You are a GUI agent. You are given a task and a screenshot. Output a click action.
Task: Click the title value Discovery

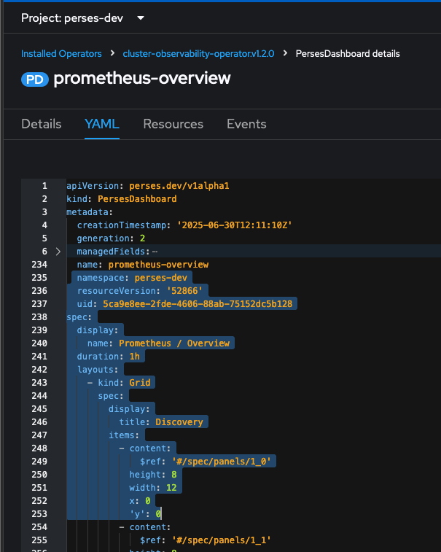click(x=179, y=422)
